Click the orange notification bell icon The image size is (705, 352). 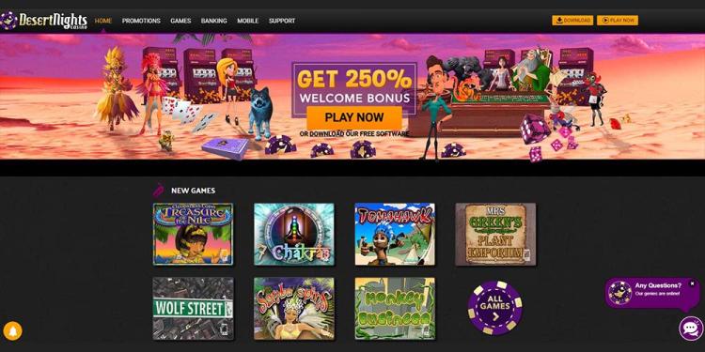12,331
